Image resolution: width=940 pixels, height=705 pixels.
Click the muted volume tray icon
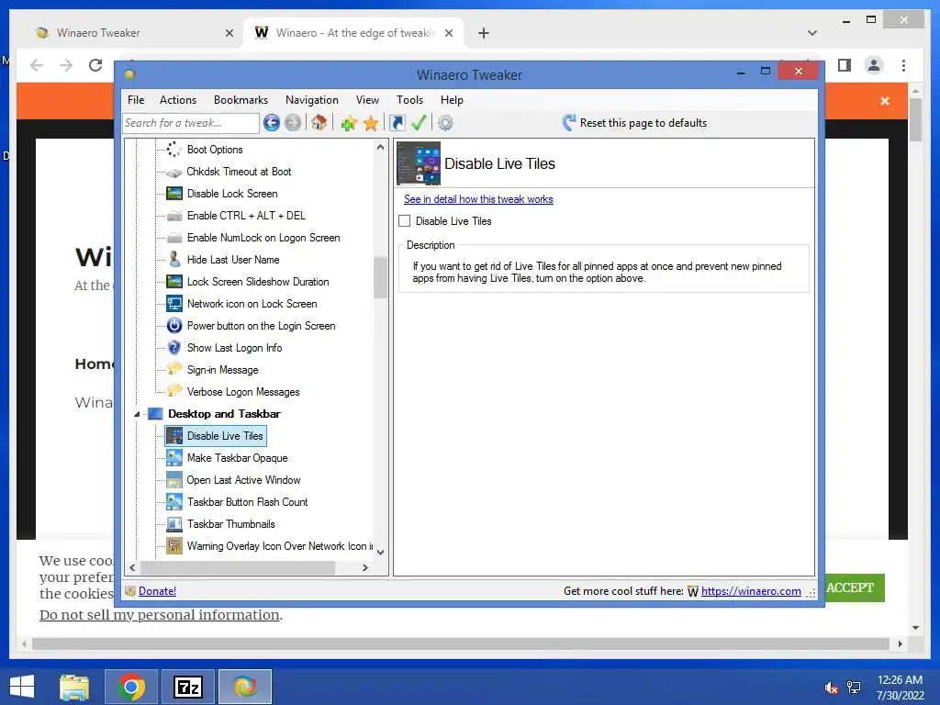click(x=831, y=688)
